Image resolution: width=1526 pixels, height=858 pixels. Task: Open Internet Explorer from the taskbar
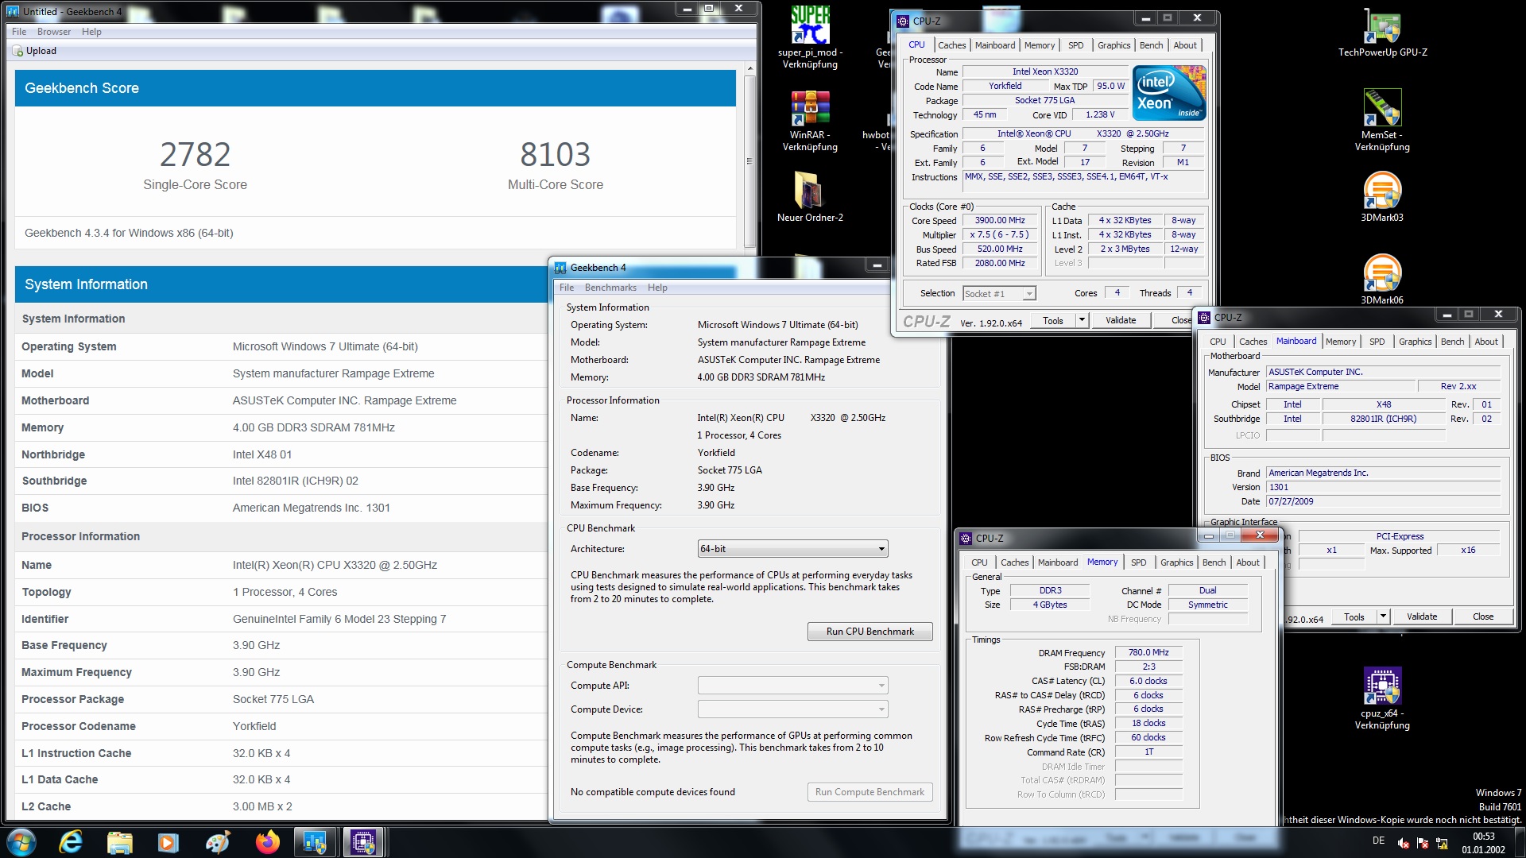click(x=71, y=842)
